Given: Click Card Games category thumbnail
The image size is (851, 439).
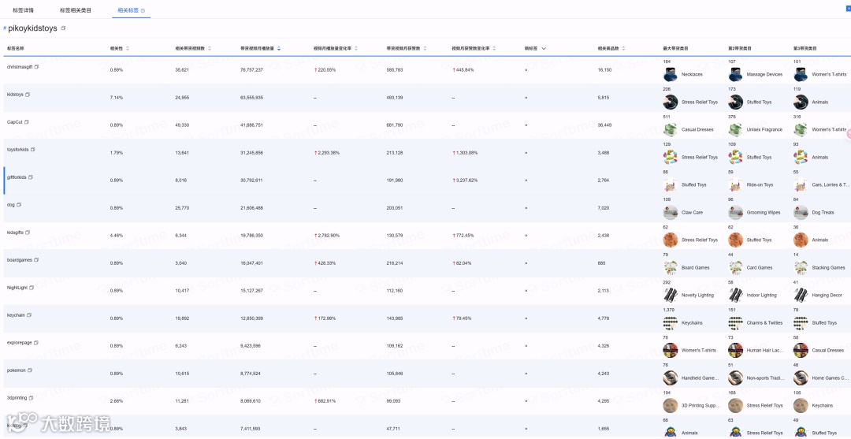Looking at the screenshot, I should pyautogui.click(x=735, y=267).
